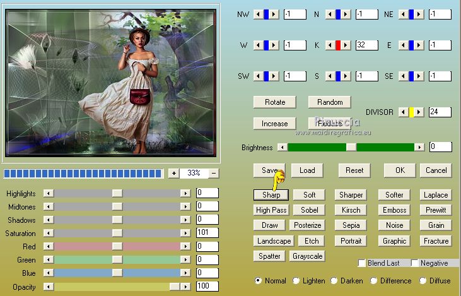Click Brightness right arrow
Viewport: 461px width, 296px height.
click(x=419, y=147)
